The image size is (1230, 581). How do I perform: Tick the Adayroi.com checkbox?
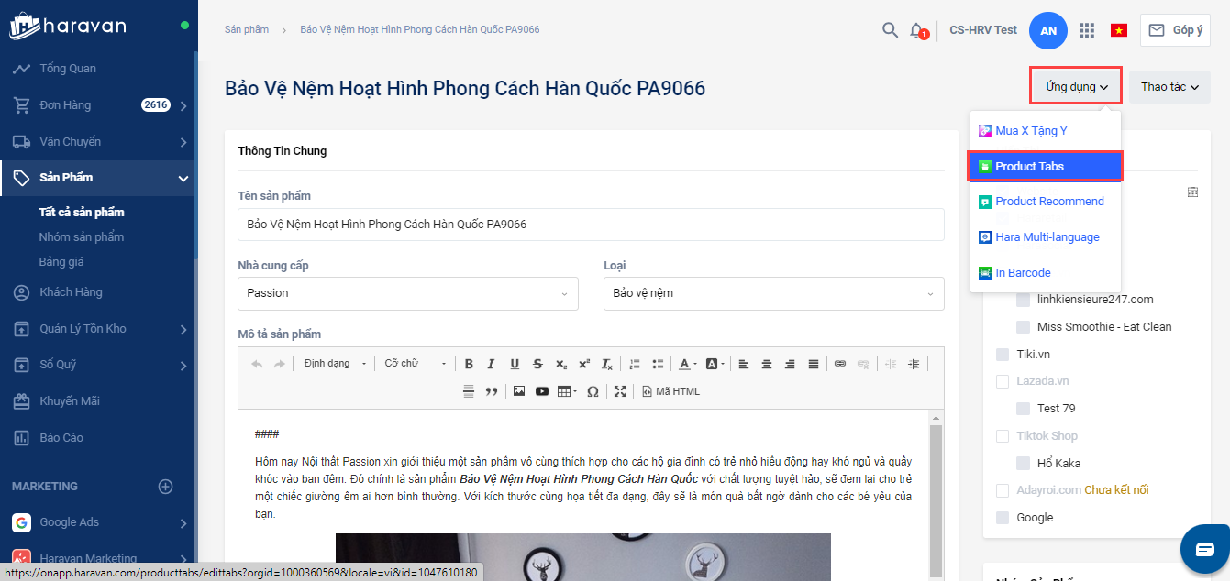(x=1003, y=490)
